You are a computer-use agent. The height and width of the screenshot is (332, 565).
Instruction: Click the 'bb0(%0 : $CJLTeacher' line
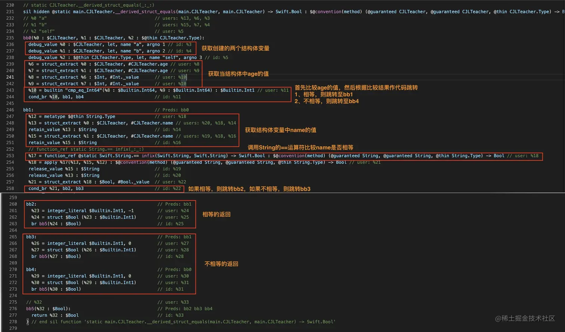pyautogui.click(x=114, y=38)
